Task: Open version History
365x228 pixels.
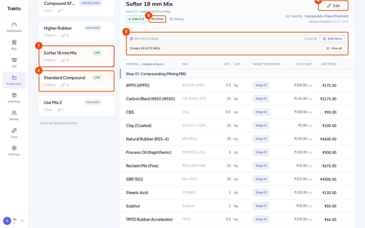Action: 176,19
